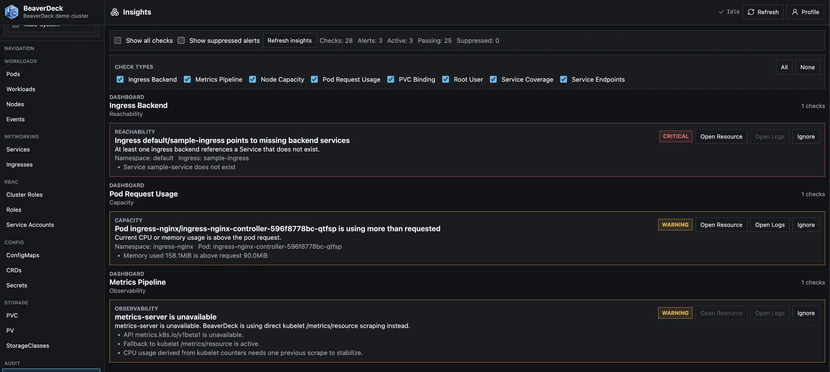Viewport: 830px width, 372px height.
Task: Click the CRITICAL severity badge
Action: click(675, 136)
